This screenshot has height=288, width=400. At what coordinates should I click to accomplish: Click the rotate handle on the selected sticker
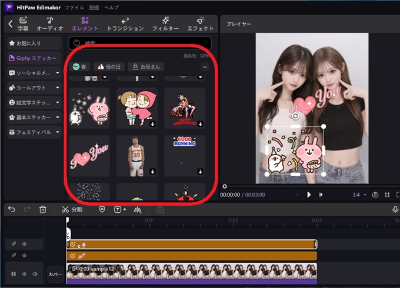[x=295, y=116]
